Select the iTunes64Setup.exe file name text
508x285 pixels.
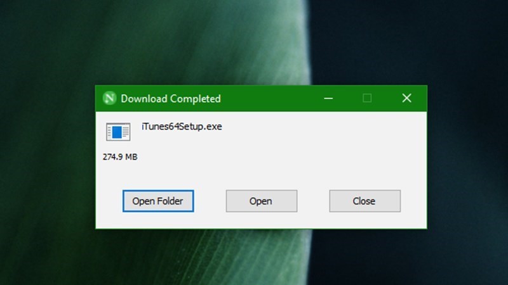(182, 126)
